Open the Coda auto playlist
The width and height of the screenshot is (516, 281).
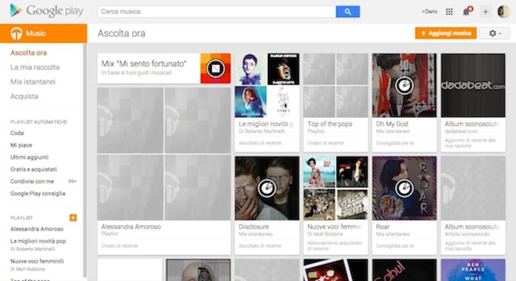tap(17, 133)
